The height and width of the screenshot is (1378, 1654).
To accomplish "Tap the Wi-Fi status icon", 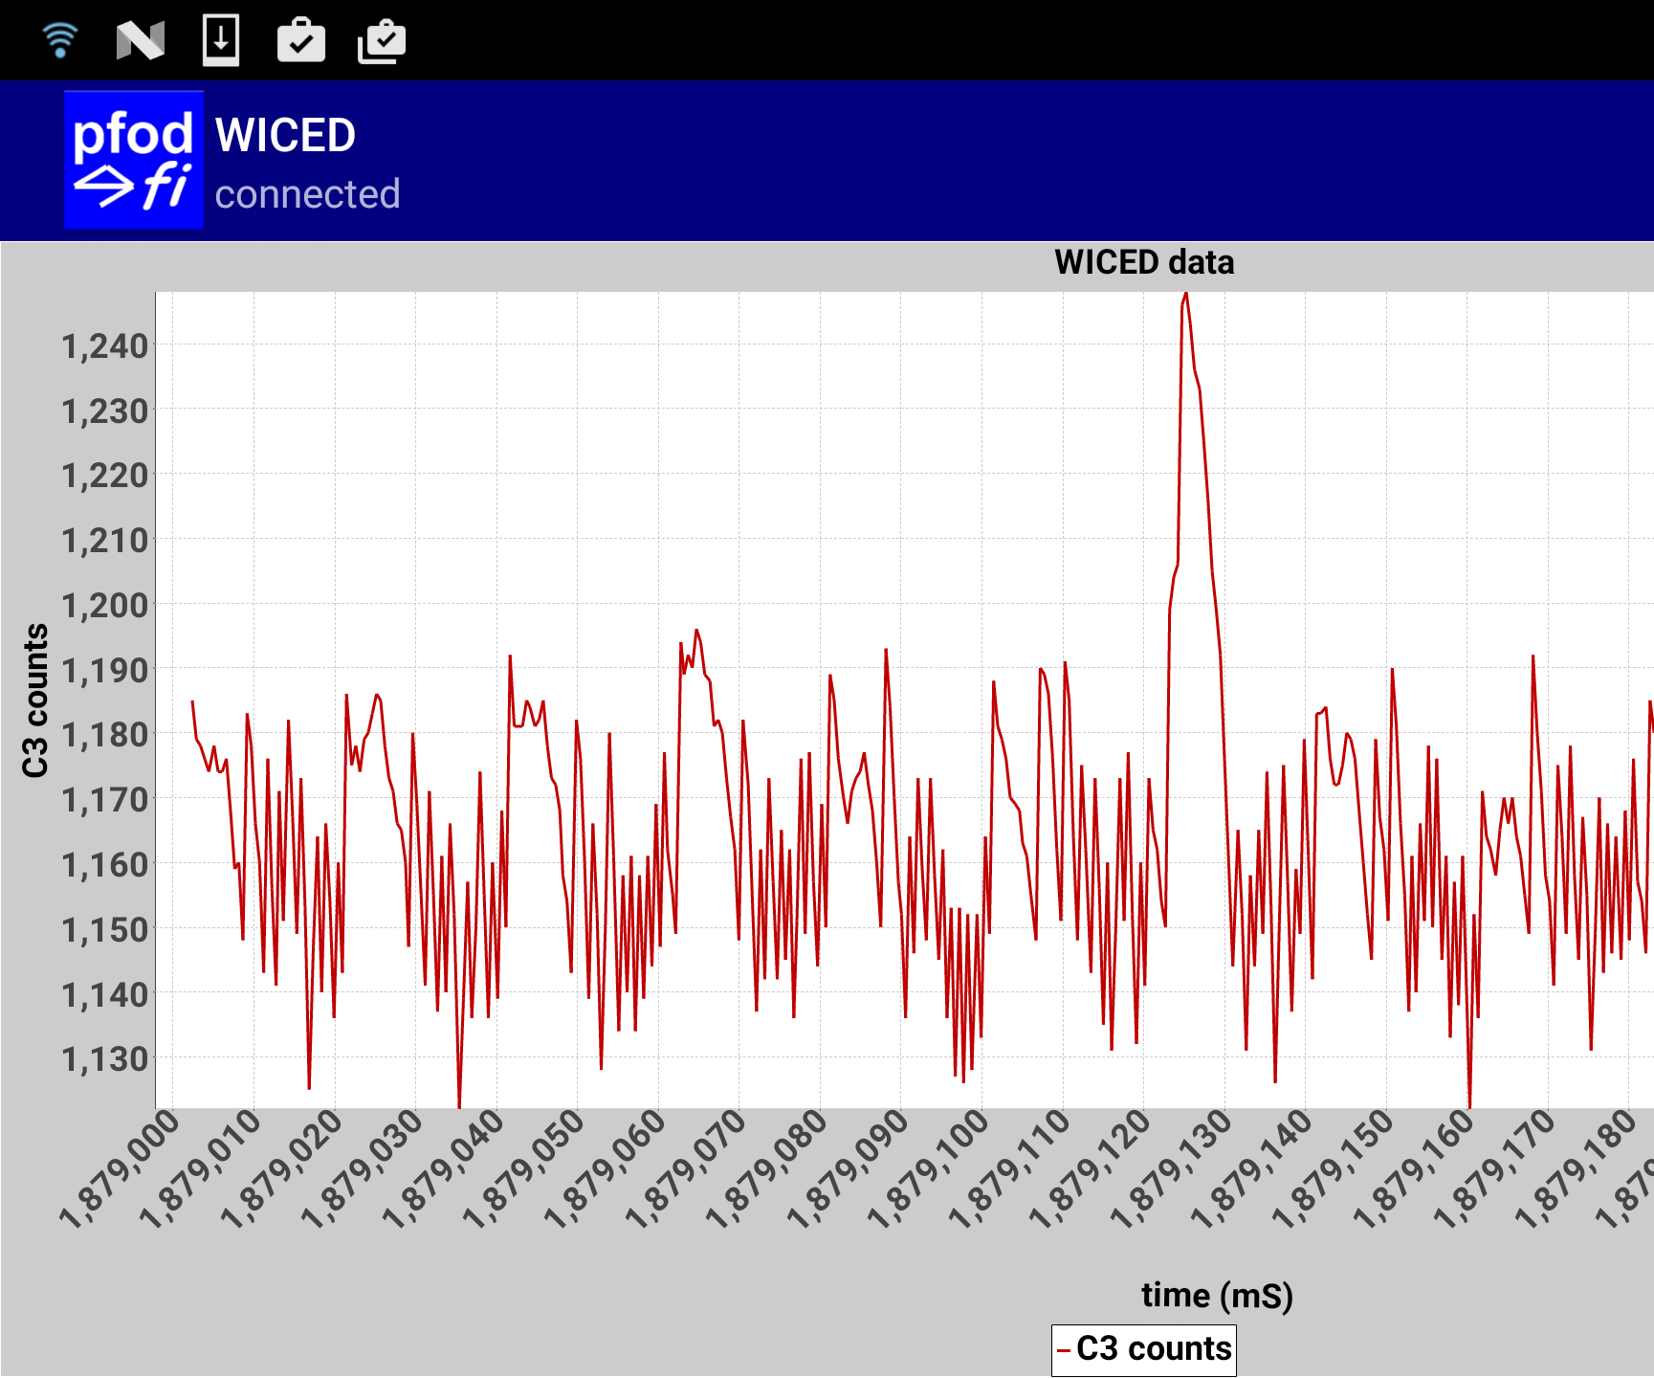I will pyautogui.click(x=59, y=40).
